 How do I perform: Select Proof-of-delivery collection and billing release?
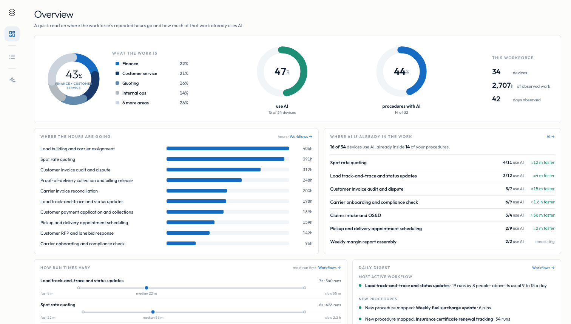click(x=176, y=180)
